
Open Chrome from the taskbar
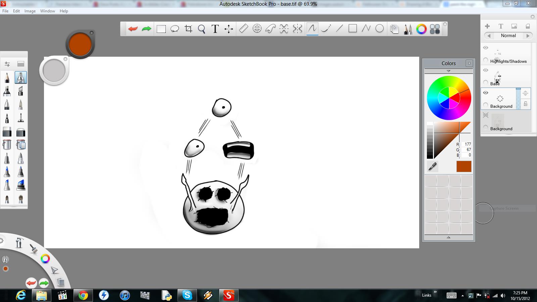tap(83, 295)
